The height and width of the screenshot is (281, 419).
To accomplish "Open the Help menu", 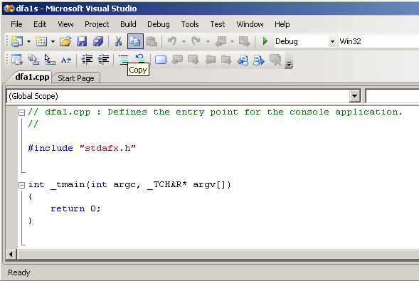I will [282, 24].
